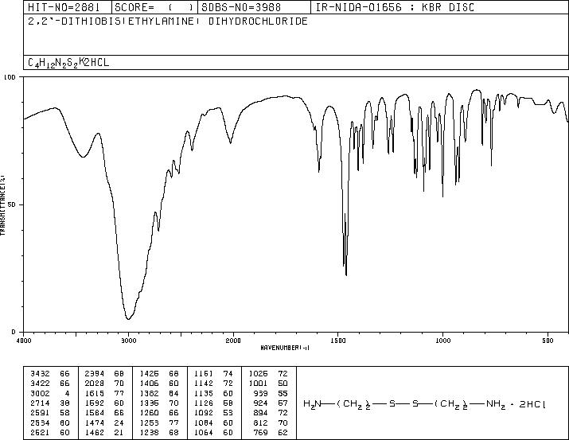Select peak table entry '1142'

pyautogui.click(x=204, y=384)
